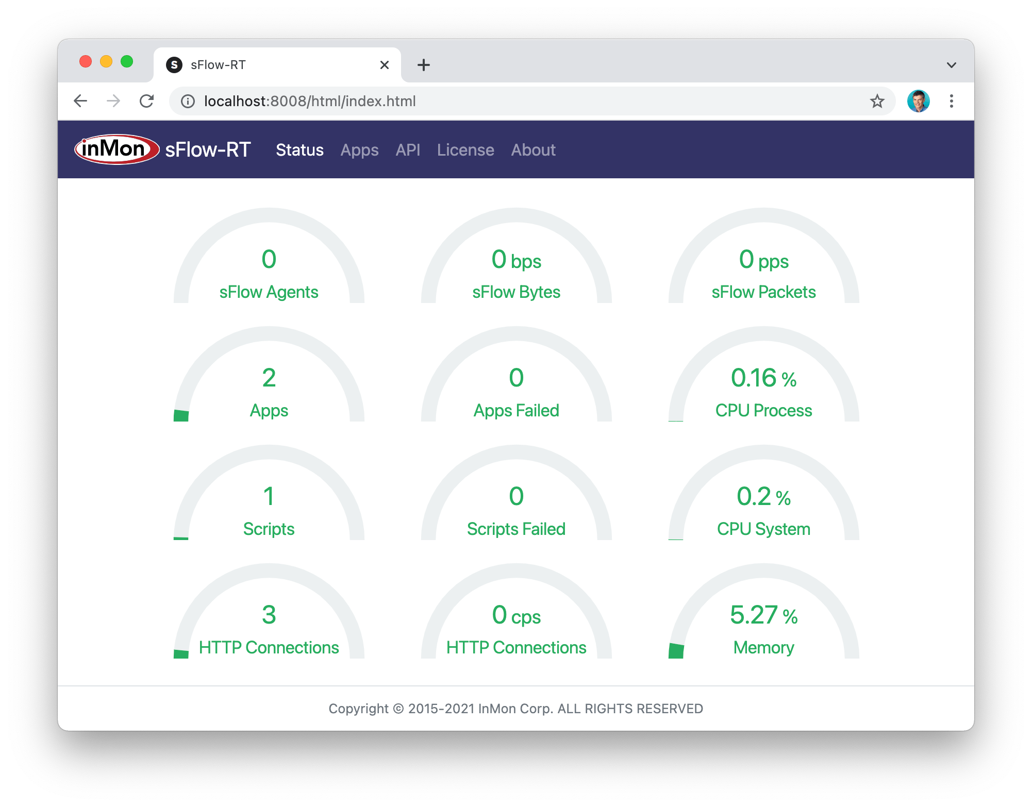Open Chrome three-dot menu
Viewport: 1032px width, 807px height.
tap(952, 101)
